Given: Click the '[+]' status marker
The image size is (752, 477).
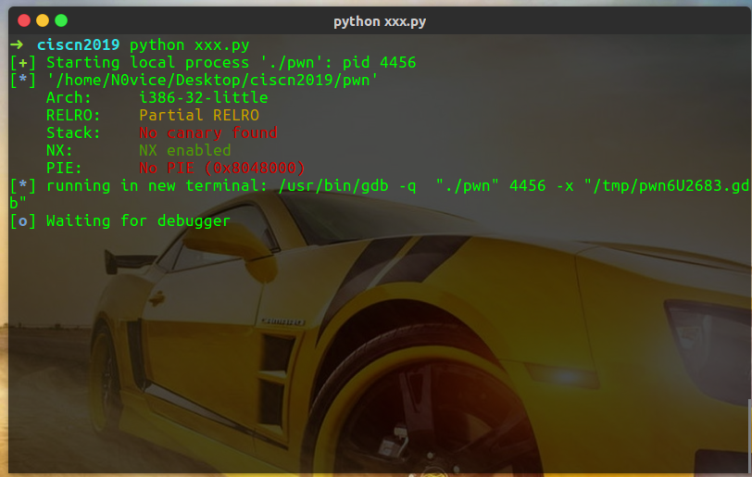Looking at the screenshot, I should 22,62.
